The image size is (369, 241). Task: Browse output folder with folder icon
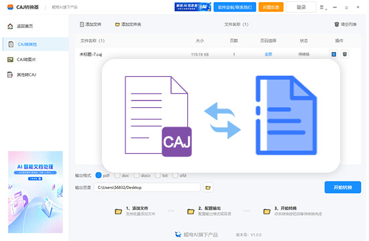click(x=208, y=187)
